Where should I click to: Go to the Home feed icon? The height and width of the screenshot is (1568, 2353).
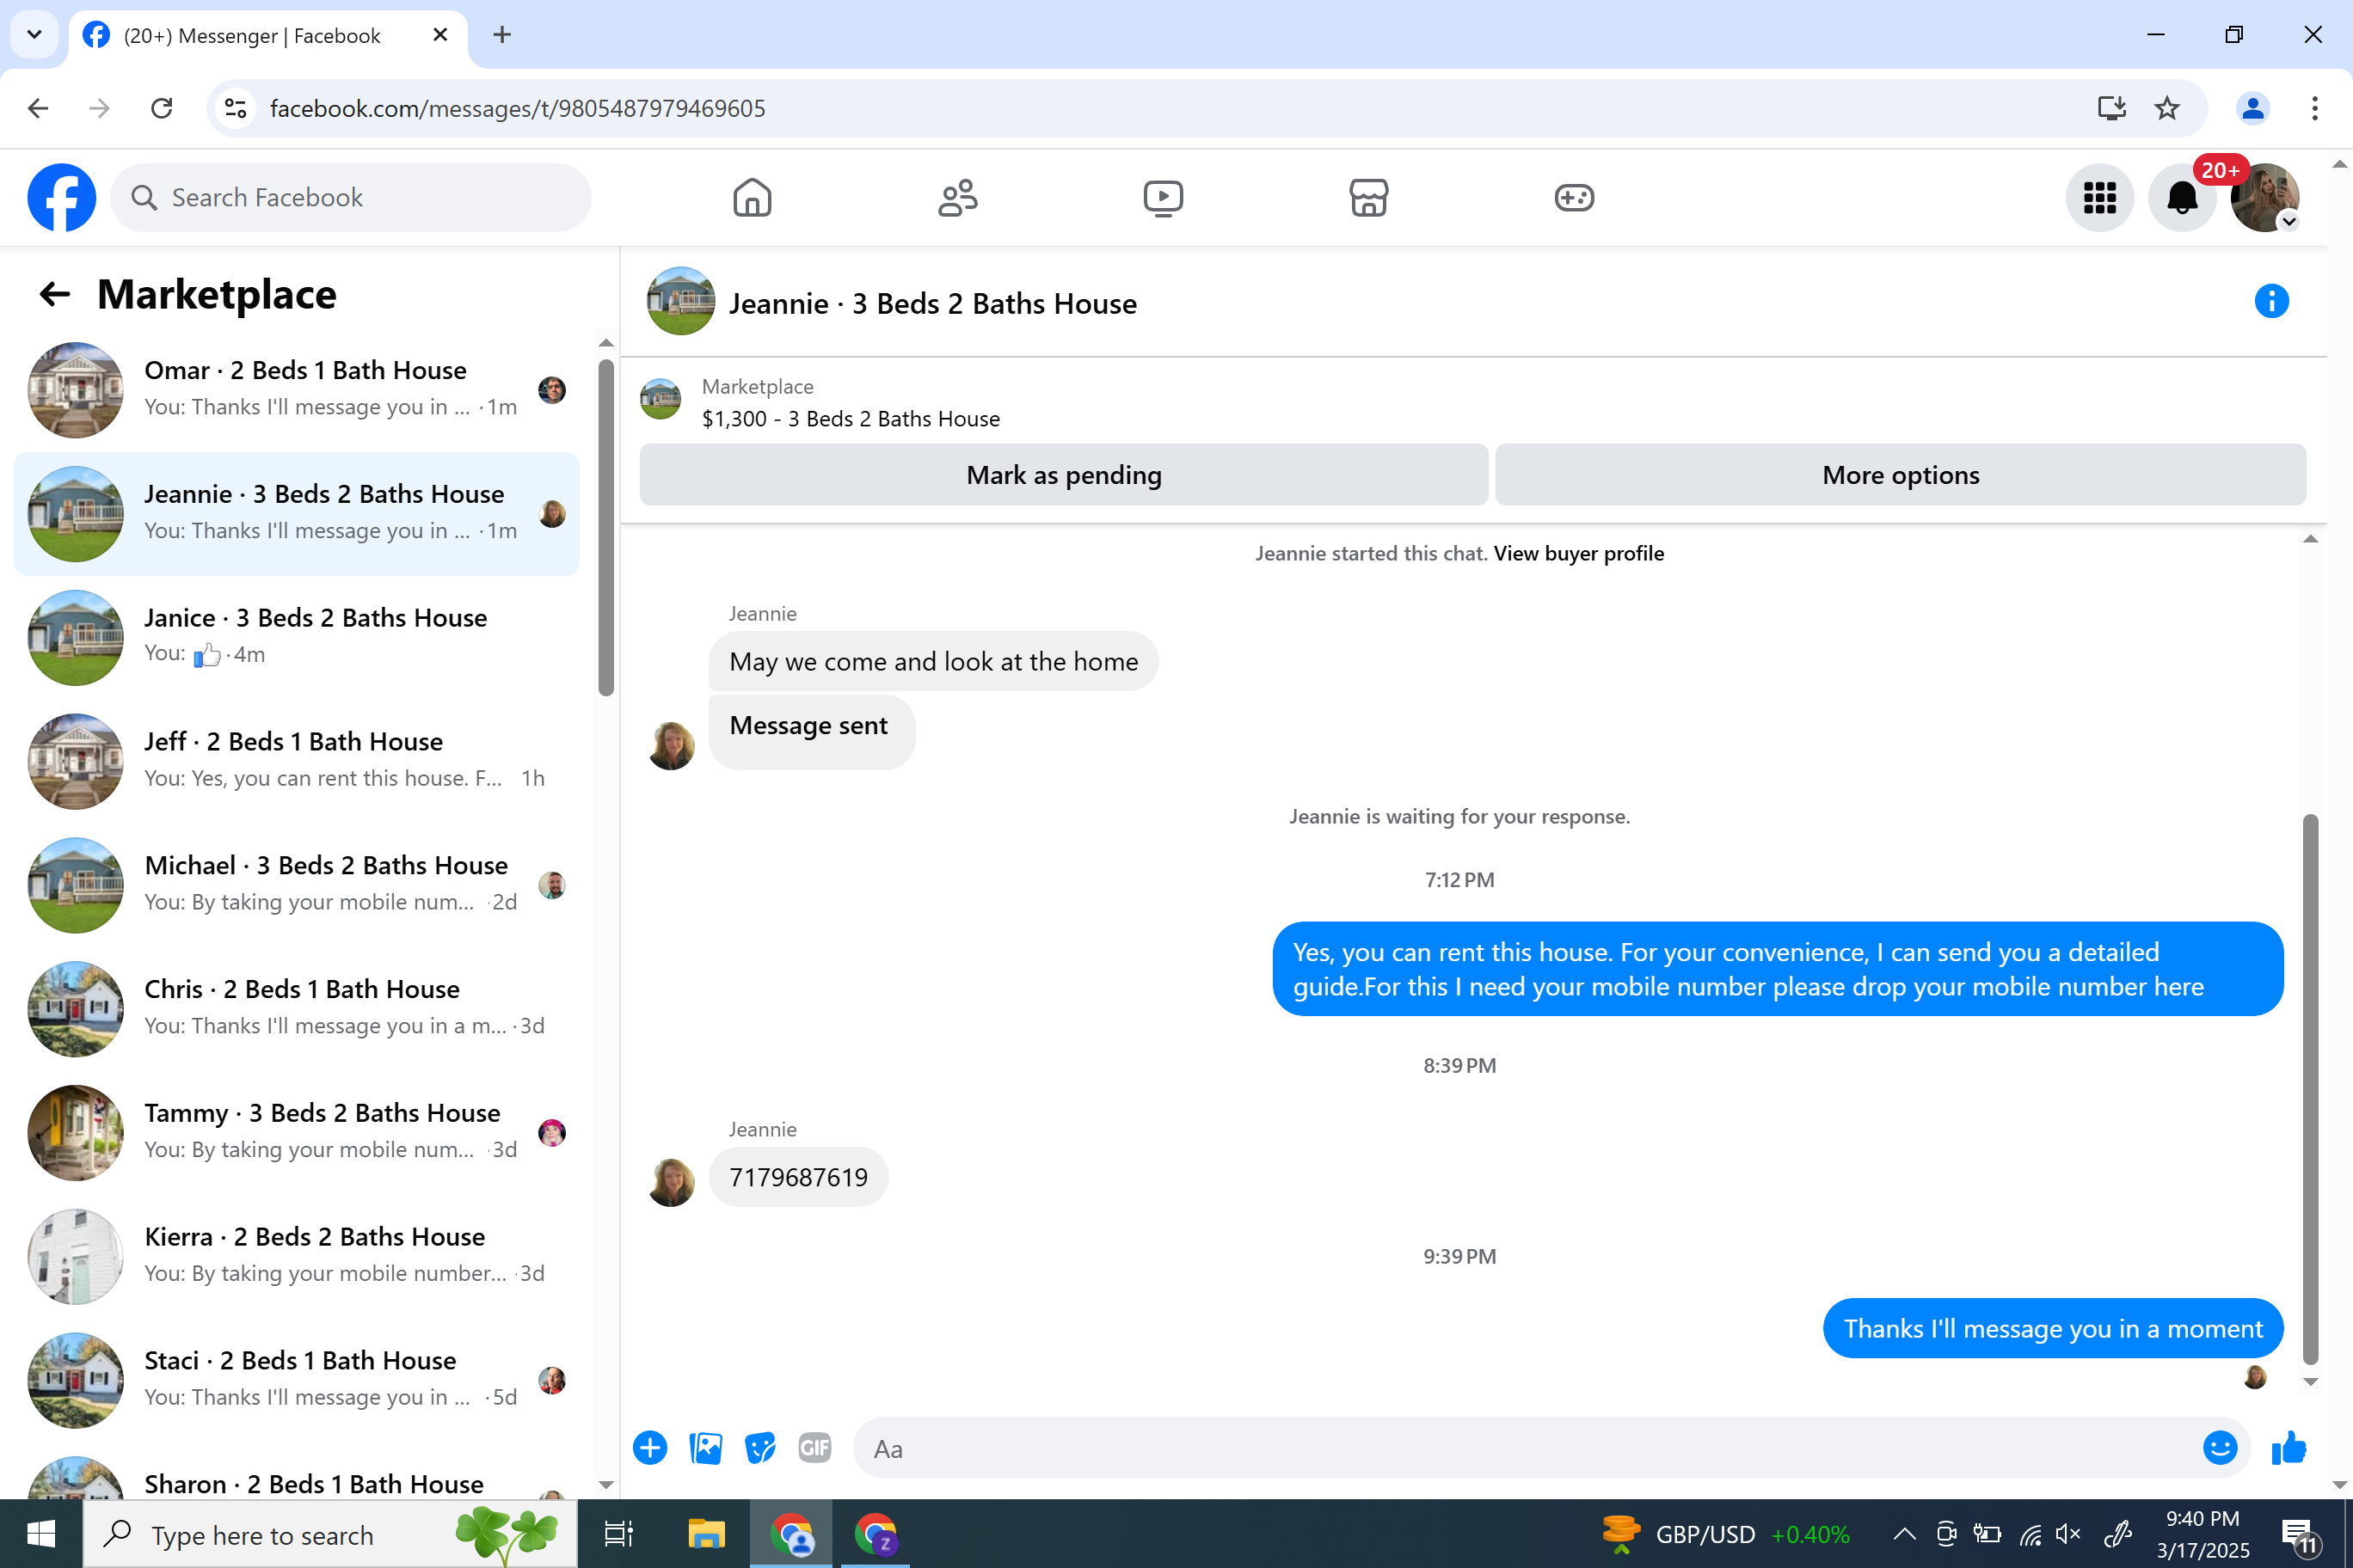click(x=752, y=197)
